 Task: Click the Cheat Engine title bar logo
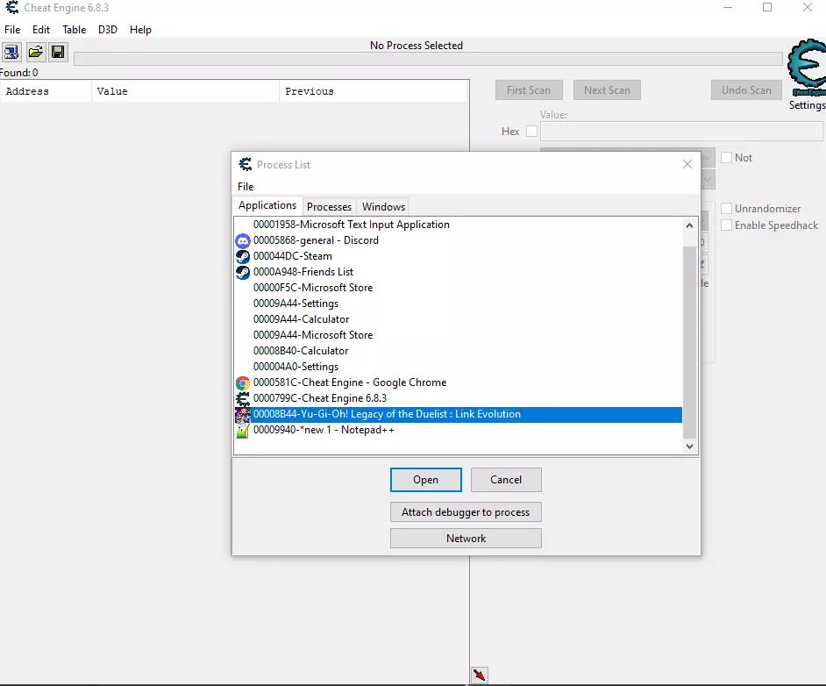(x=11, y=7)
